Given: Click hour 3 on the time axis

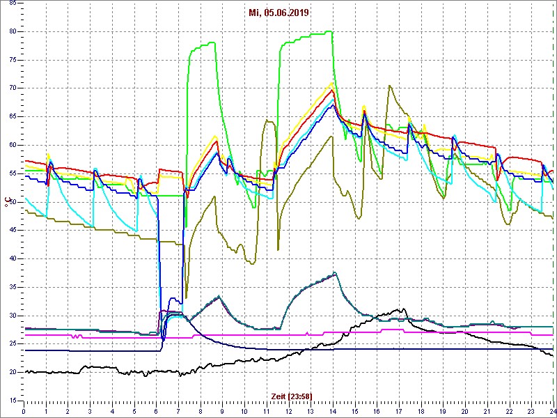Looking at the screenshot, I should [x=90, y=412].
